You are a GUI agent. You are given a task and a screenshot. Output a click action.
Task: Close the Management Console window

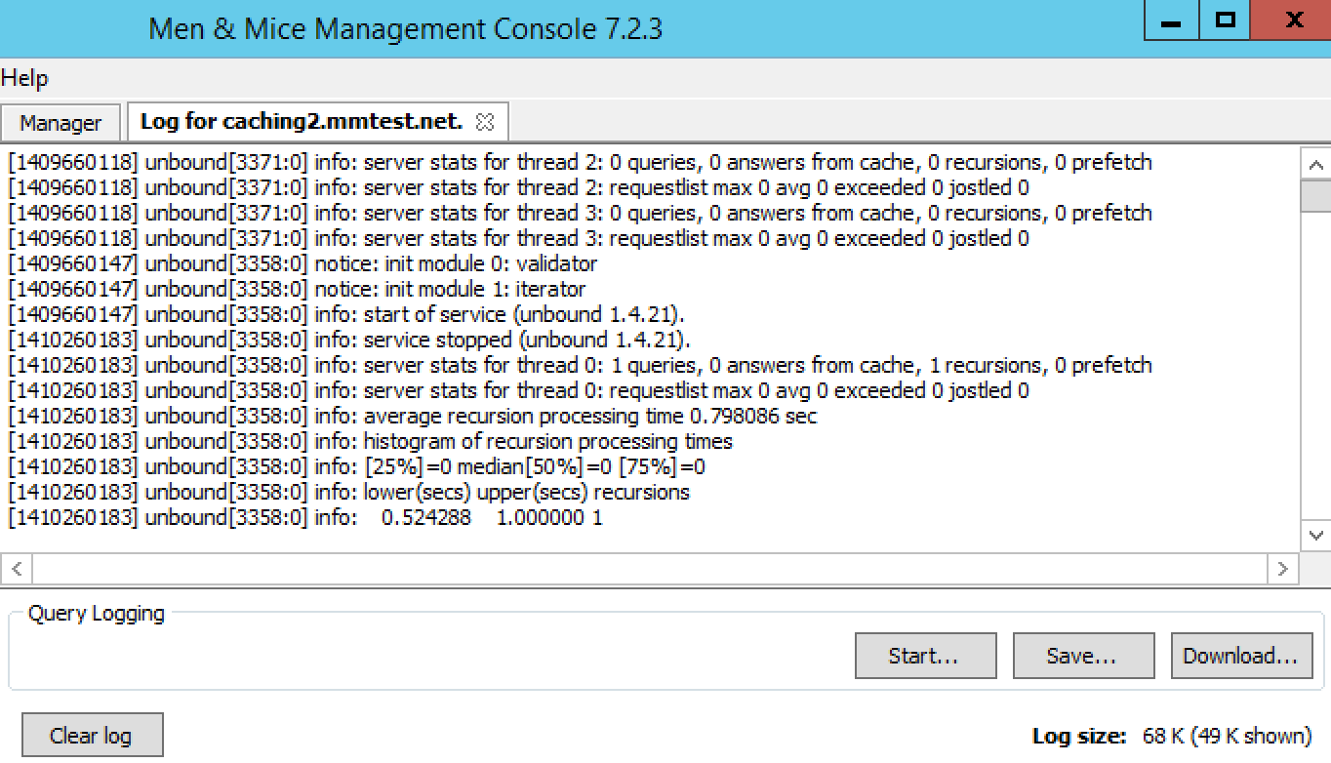(x=1292, y=20)
